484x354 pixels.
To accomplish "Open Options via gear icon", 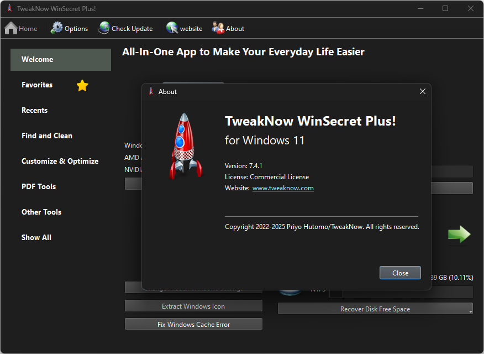I will [x=56, y=28].
